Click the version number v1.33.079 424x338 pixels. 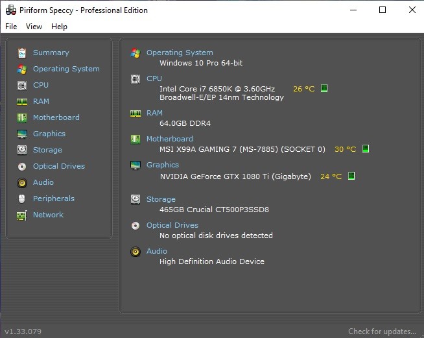(x=23, y=332)
